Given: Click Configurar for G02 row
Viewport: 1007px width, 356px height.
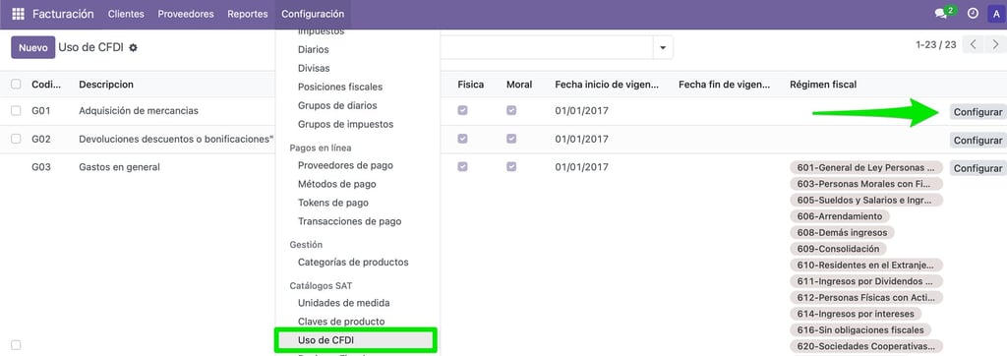Looking at the screenshot, I should 977,140.
